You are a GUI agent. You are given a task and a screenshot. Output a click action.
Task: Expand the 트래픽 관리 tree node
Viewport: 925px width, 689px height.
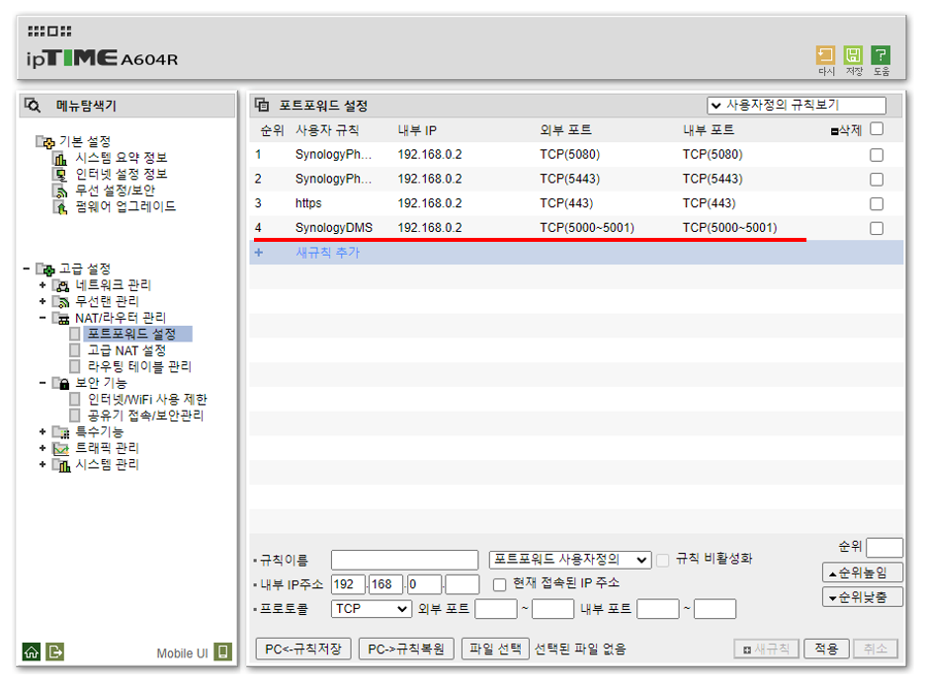coord(42,448)
